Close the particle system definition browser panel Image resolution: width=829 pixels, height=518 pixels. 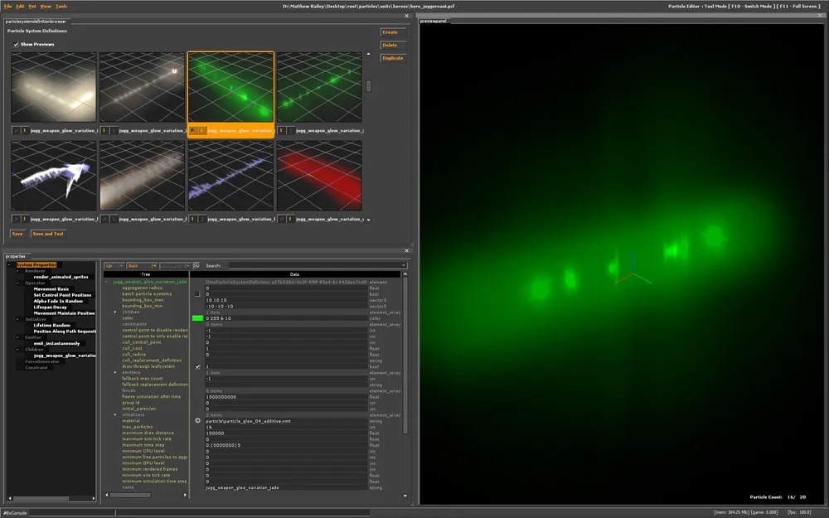tap(406, 15)
